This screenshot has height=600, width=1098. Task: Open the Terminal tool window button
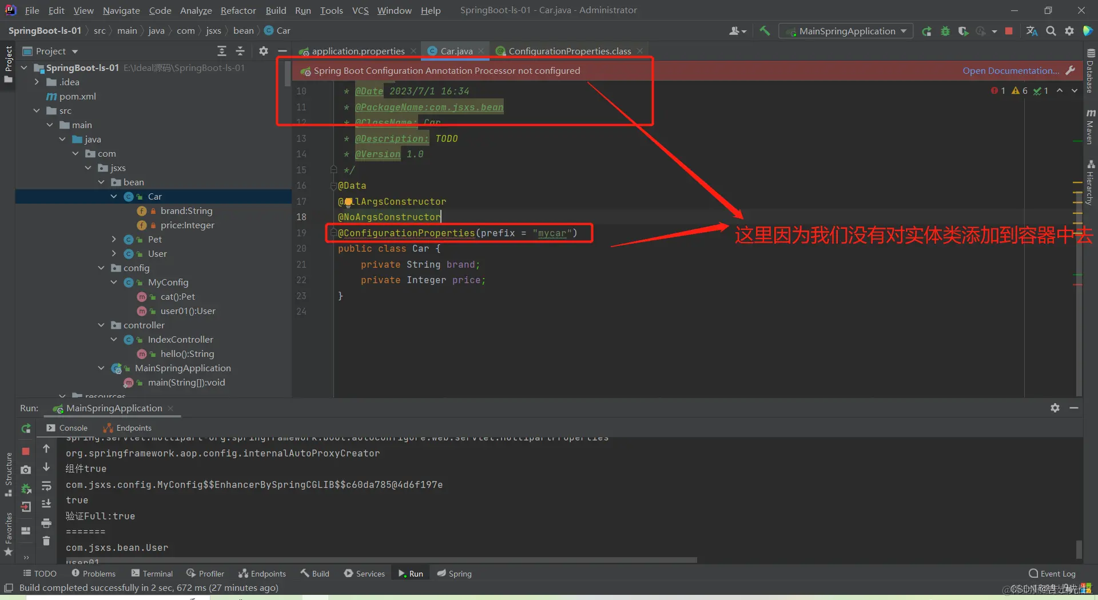(152, 574)
